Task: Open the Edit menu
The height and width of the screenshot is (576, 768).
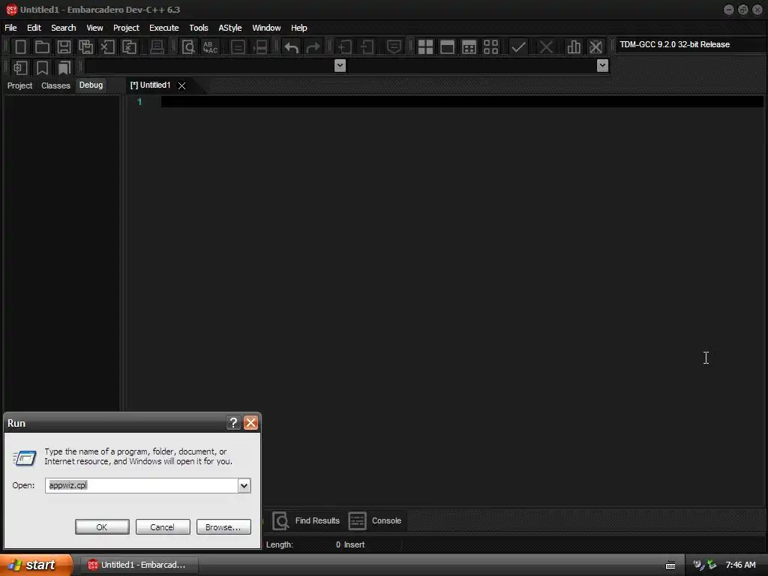Action: 34,28
